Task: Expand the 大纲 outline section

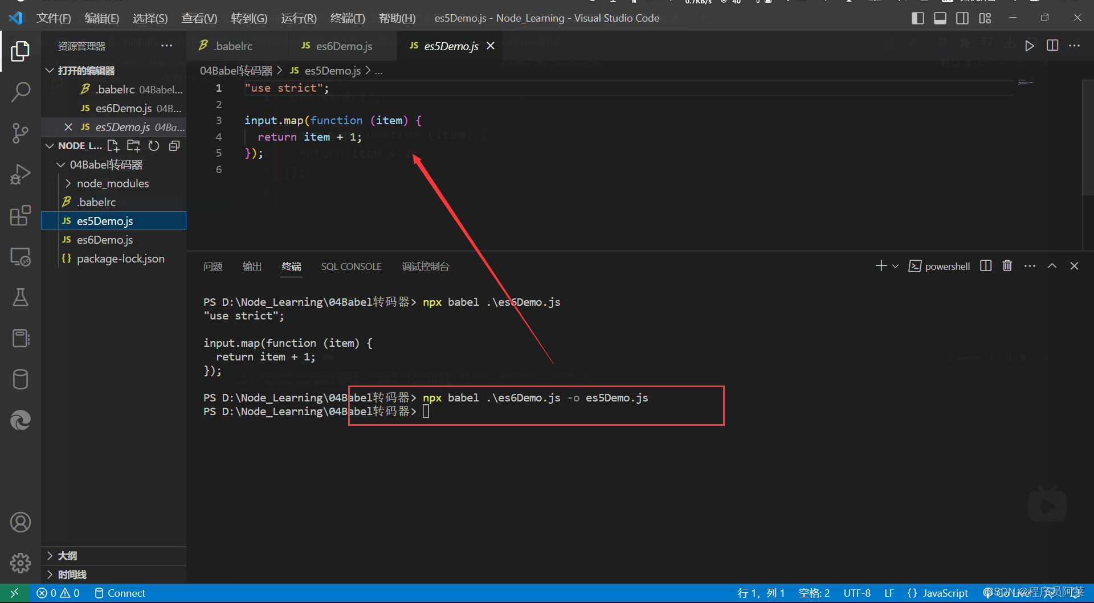Action: (x=50, y=556)
